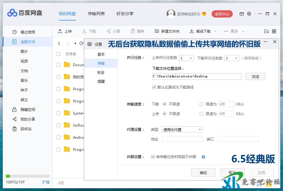283x191 pixels.
Task: Expand upload parallel tasks (上传并行任务数) dropdown
Action: [x=186, y=58]
